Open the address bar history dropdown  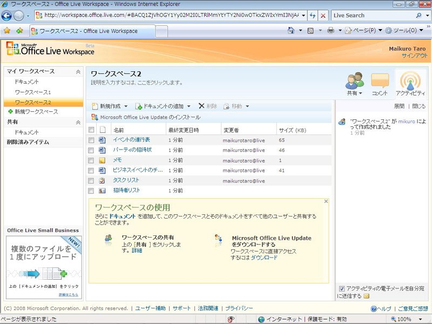click(303, 16)
